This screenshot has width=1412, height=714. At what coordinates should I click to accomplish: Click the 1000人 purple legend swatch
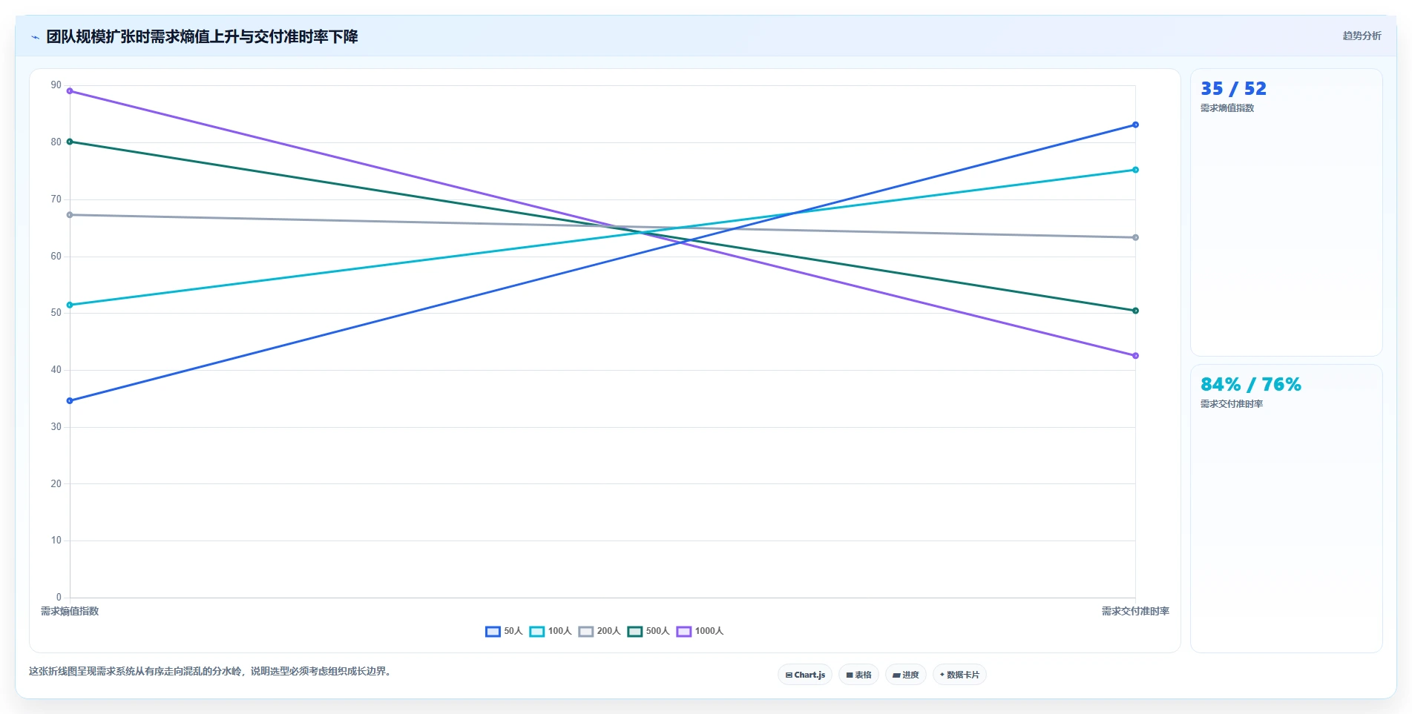click(x=684, y=632)
